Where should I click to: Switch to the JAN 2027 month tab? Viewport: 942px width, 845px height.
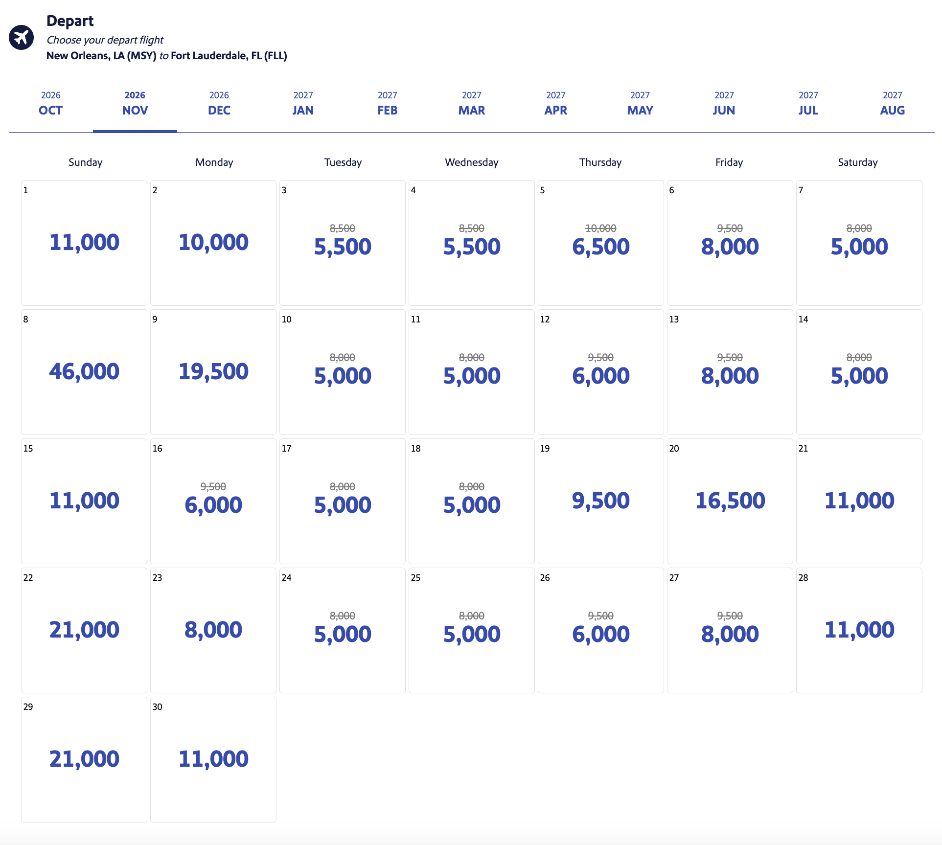pyautogui.click(x=303, y=104)
